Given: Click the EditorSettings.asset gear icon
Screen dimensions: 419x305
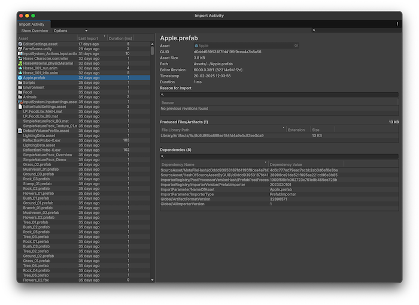Looking at the screenshot, I should (x=20, y=44).
